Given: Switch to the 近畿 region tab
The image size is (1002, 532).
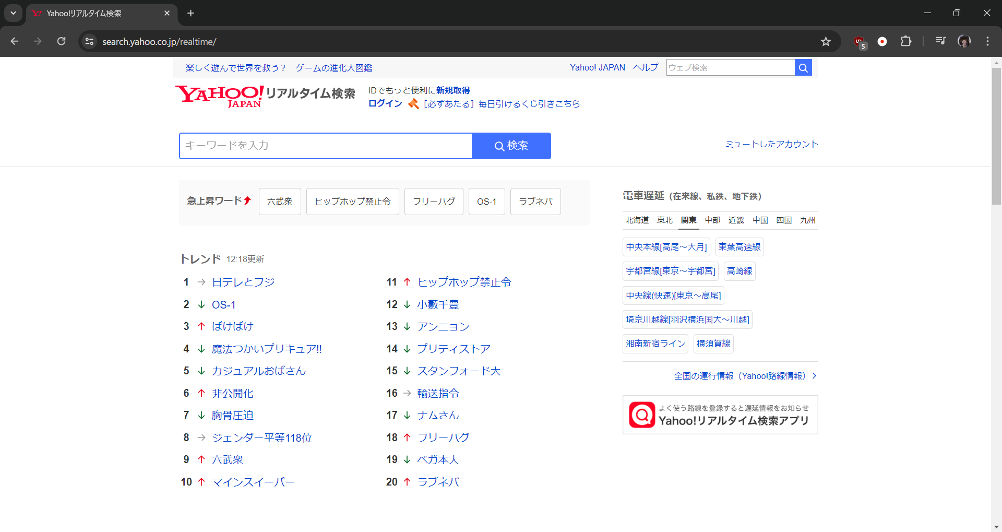Looking at the screenshot, I should point(736,220).
